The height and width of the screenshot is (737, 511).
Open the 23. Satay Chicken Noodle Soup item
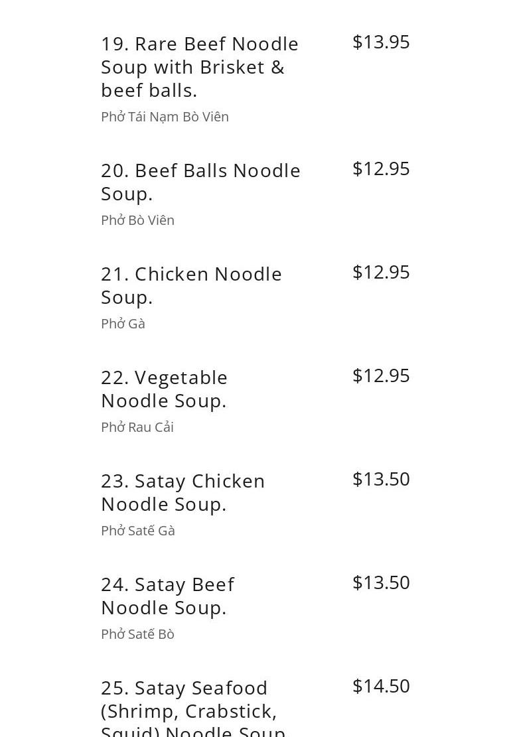pos(183,492)
